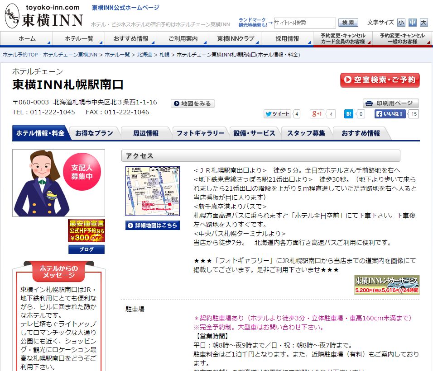
Task: Click the ランドマーク観光地検索も! link
Action: [x=253, y=22]
